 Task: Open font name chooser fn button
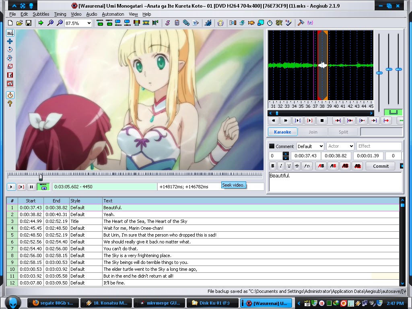click(x=307, y=166)
